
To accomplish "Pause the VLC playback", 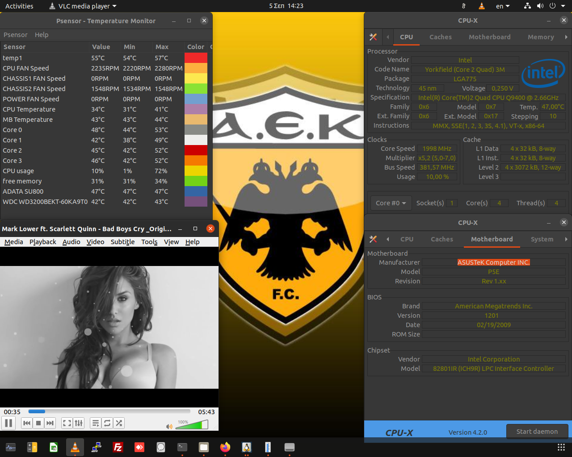I will tap(8, 423).
